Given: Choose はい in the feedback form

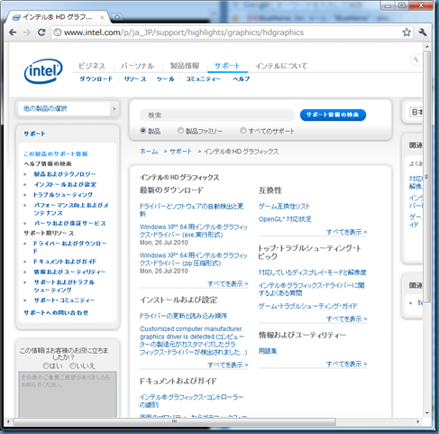Looking at the screenshot, I should [x=46, y=365].
